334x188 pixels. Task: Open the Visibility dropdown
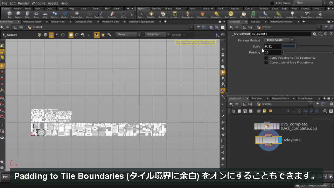(157, 35)
